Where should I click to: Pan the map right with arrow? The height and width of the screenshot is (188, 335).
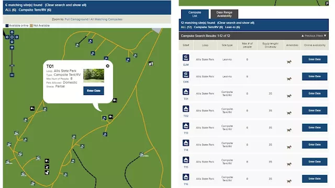point(17,37)
